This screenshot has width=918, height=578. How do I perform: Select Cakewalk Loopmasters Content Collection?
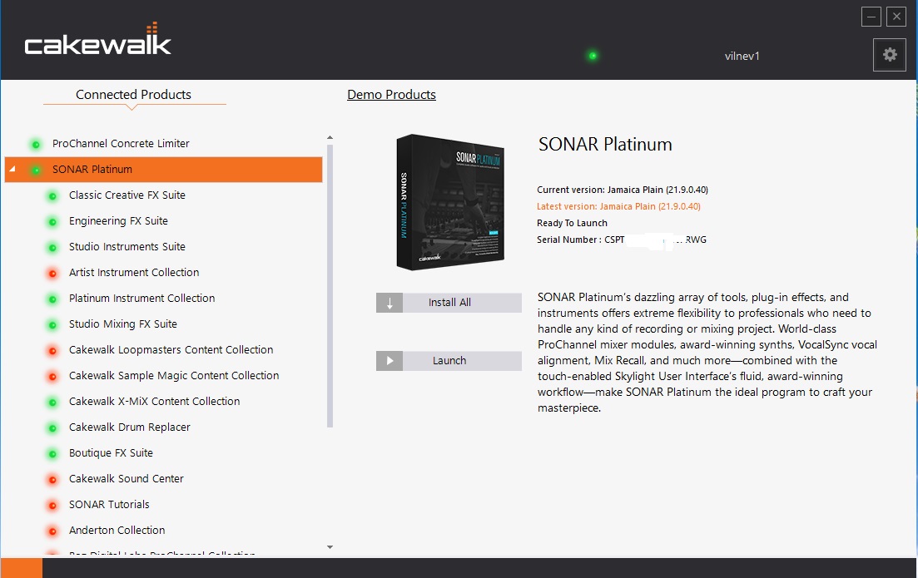coord(171,349)
